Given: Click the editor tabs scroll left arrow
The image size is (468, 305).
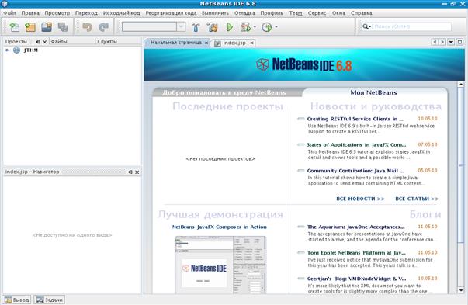Looking at the screenshot, I should click(x=435, y=42).
